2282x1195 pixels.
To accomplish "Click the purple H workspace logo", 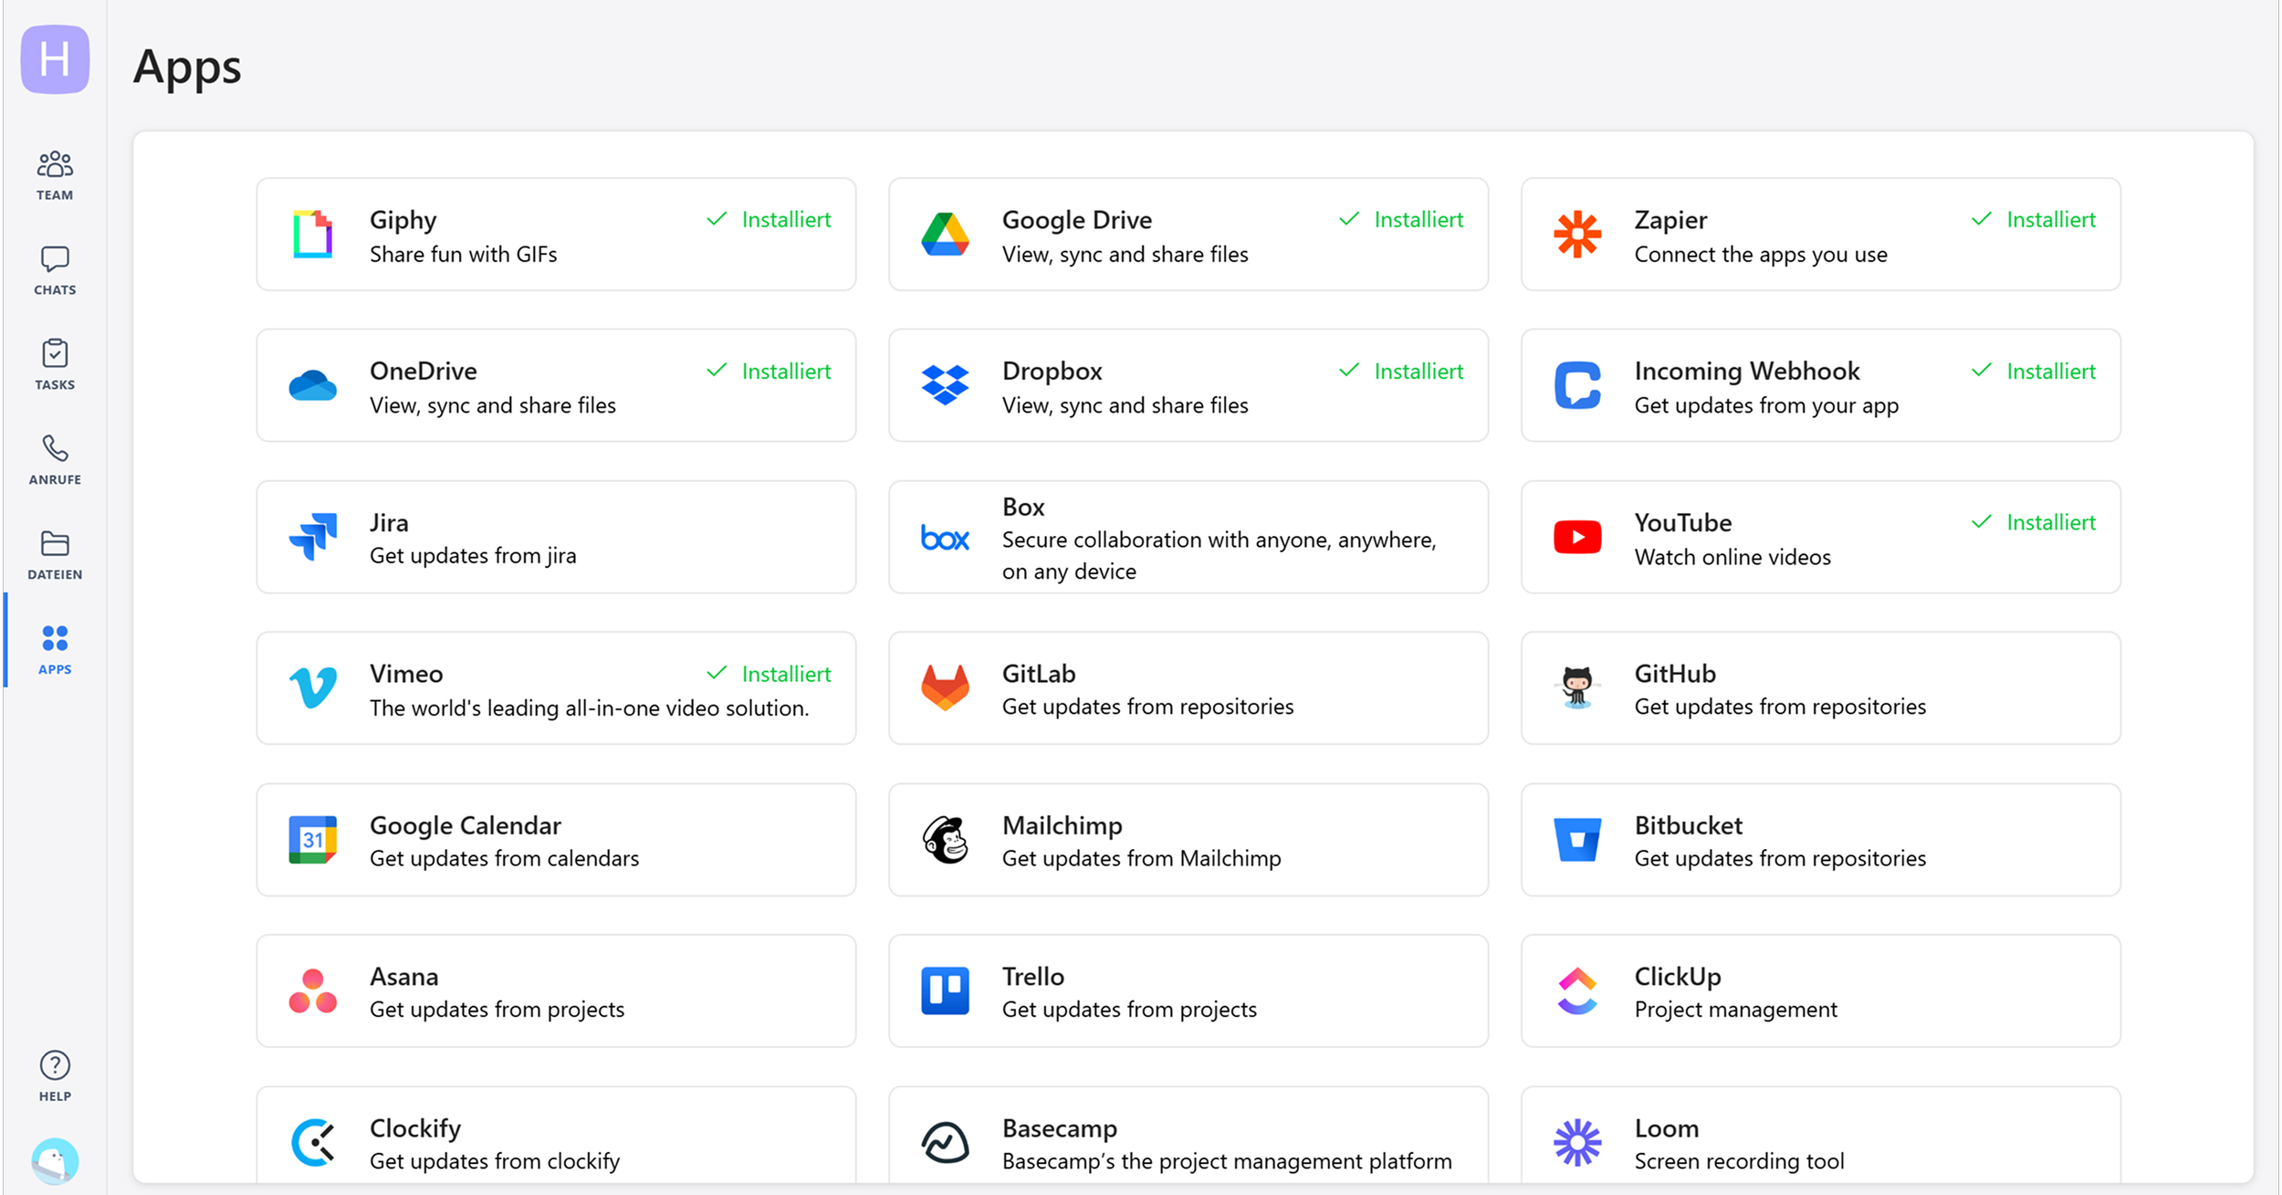I will pyautogui.click(x=55, y=59).
